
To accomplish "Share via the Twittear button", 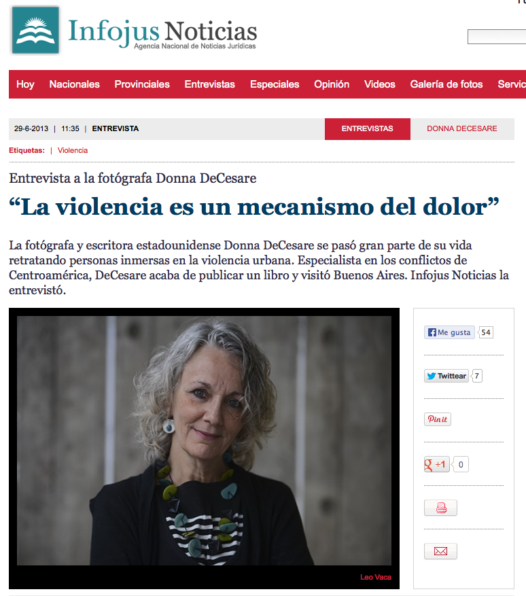I will pyautogui.click(x=446, y=376).
